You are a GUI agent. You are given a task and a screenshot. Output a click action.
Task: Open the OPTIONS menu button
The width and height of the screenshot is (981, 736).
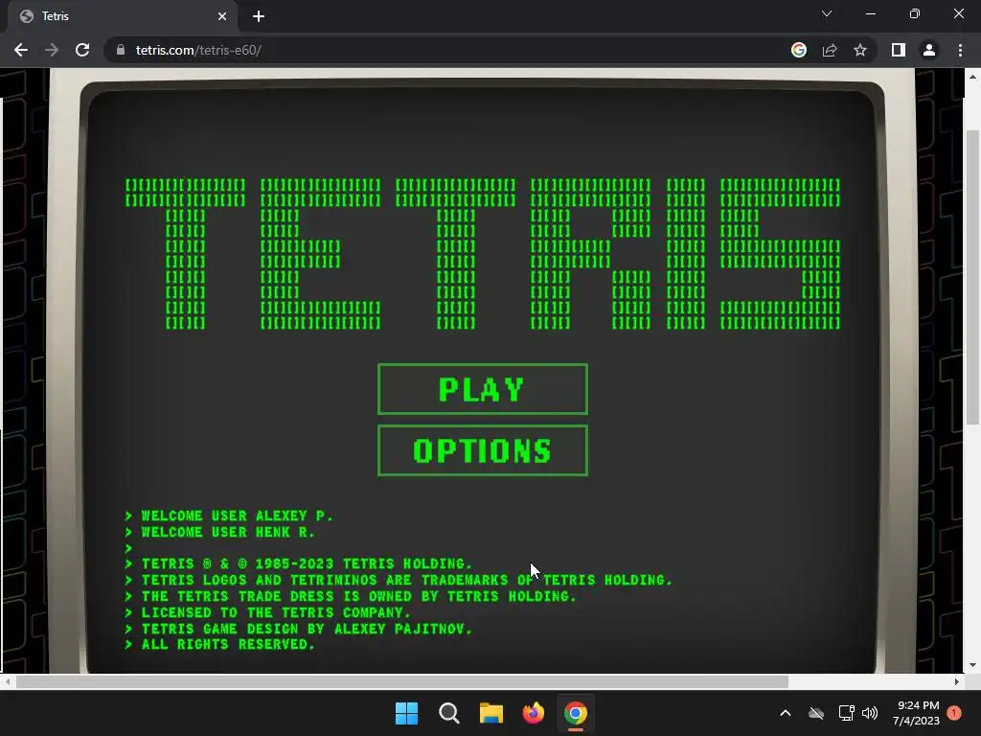(483, 450)
